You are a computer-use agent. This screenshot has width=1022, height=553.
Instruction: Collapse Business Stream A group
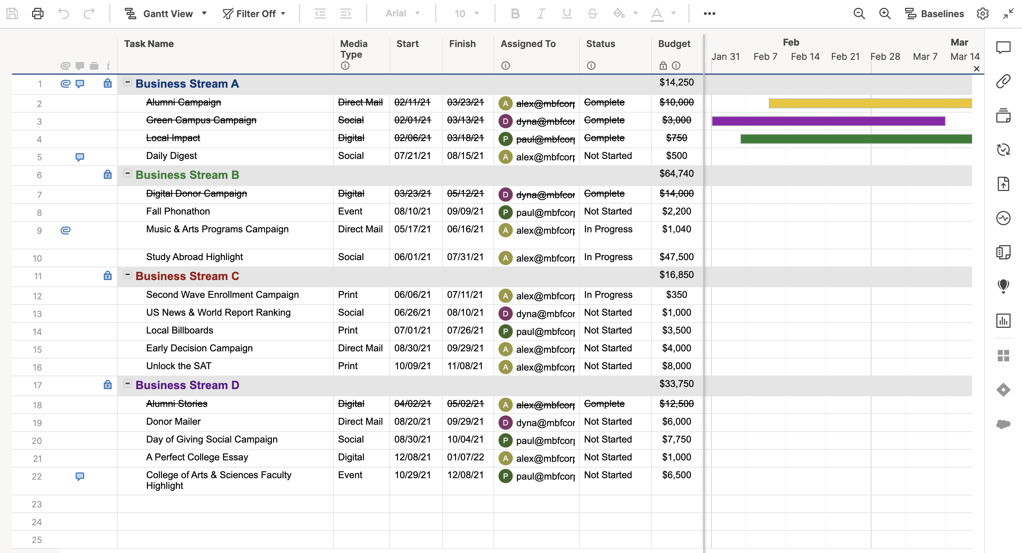[127, 82]
